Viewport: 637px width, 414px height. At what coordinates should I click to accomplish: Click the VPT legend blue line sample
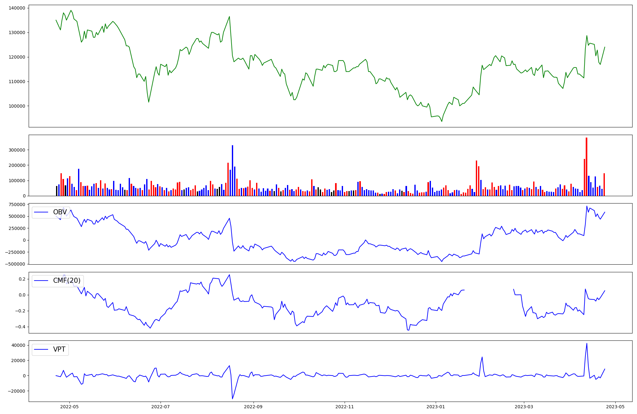tap(41, 349)
